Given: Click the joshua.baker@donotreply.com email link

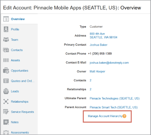Looking at the screenshot, I should point(109,63).
